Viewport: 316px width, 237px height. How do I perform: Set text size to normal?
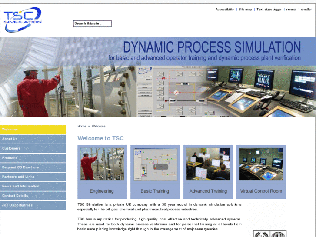(291, 9)
